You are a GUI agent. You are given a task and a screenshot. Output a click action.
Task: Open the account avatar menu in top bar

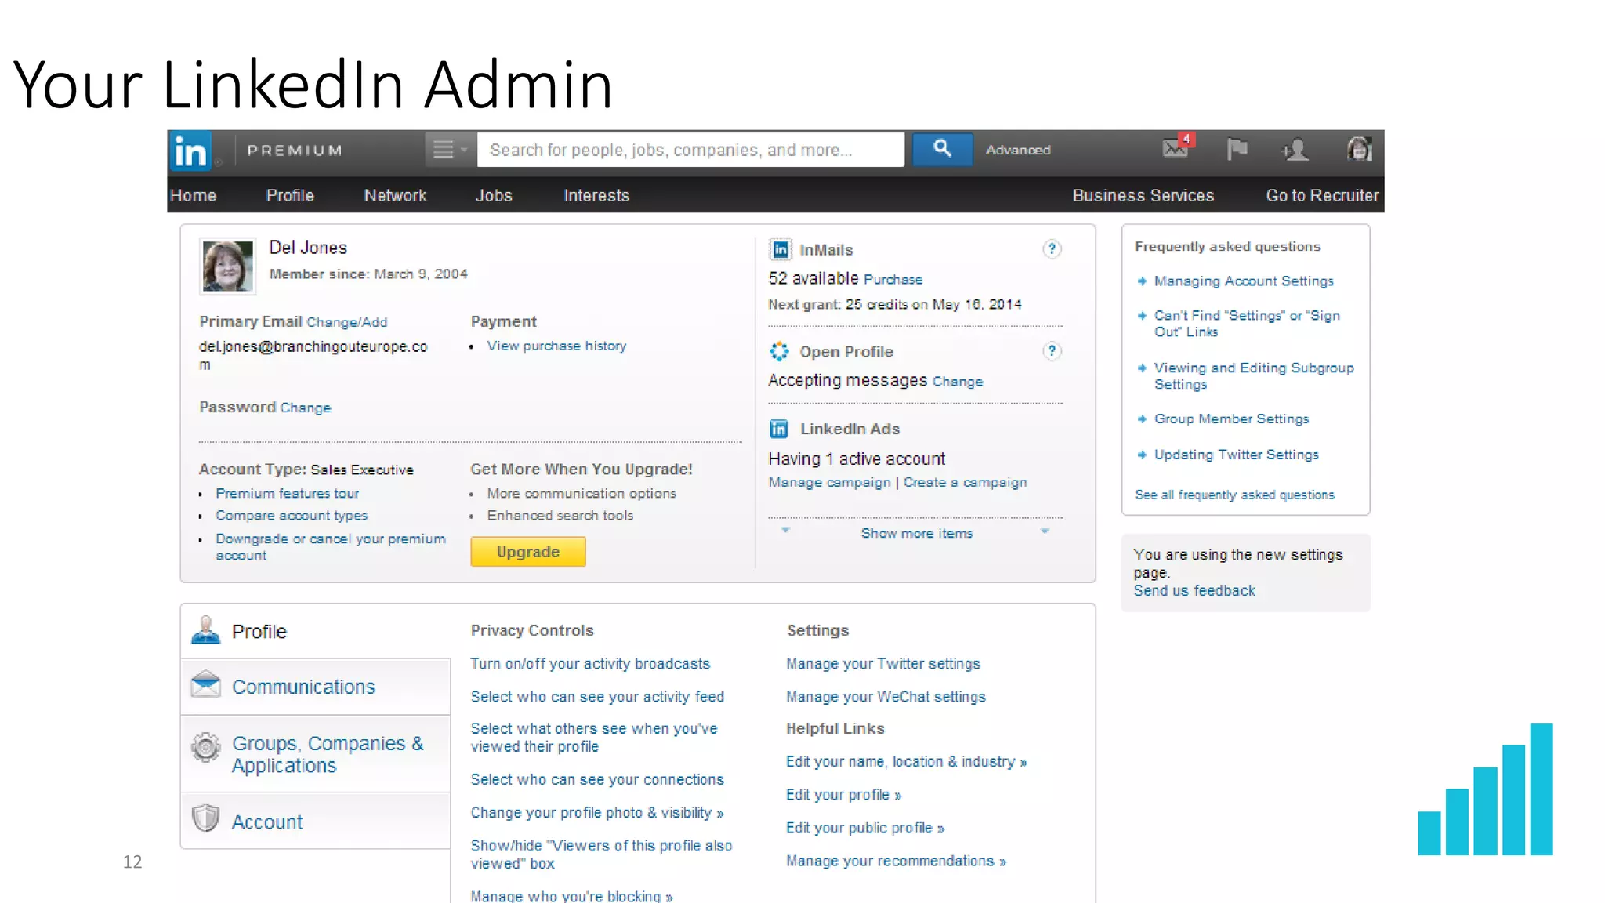(x=1360, y=148)
